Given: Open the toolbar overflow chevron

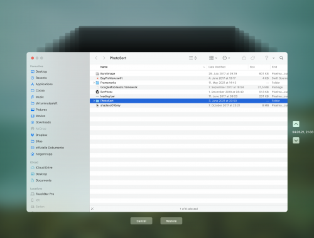Looking at the screenshot, I should tap(273, 58).
